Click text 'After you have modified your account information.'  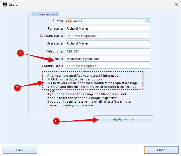click(x=84, y=76)
